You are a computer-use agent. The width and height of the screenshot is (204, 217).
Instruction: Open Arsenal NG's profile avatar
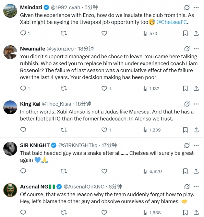(10, 190)
